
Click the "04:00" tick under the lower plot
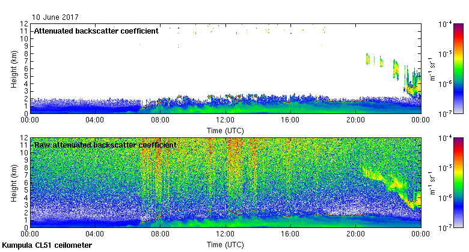[x=95, y=234]
